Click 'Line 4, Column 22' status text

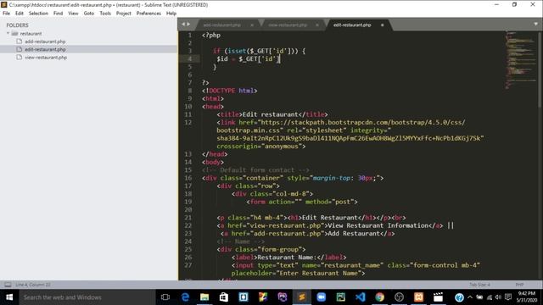click(x=33, y=285)
